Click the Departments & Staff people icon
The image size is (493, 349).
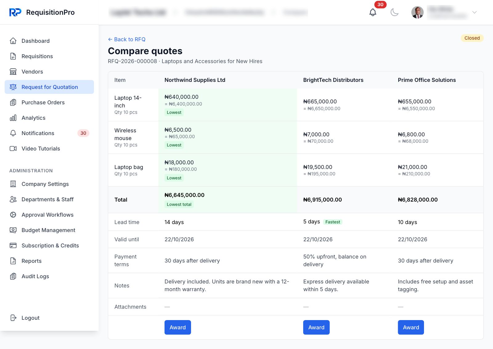point(13,199)
